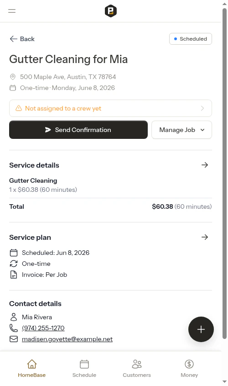This screenshot has height=386, width=228.
Task: Click the scrollbar up arrow
Action: click(x=224, y=4)
